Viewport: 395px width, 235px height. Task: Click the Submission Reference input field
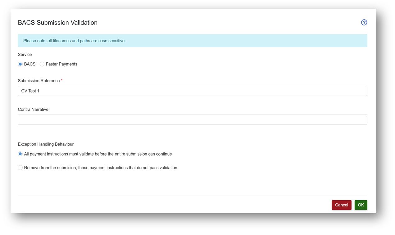(x=193, y=91)
